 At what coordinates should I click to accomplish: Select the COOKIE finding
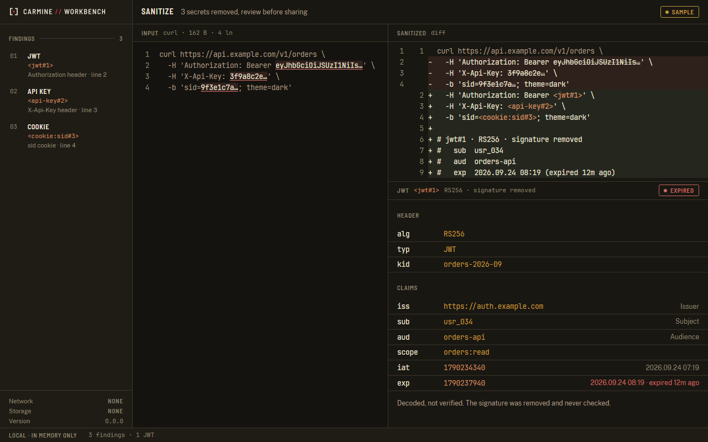coord(66,136)
